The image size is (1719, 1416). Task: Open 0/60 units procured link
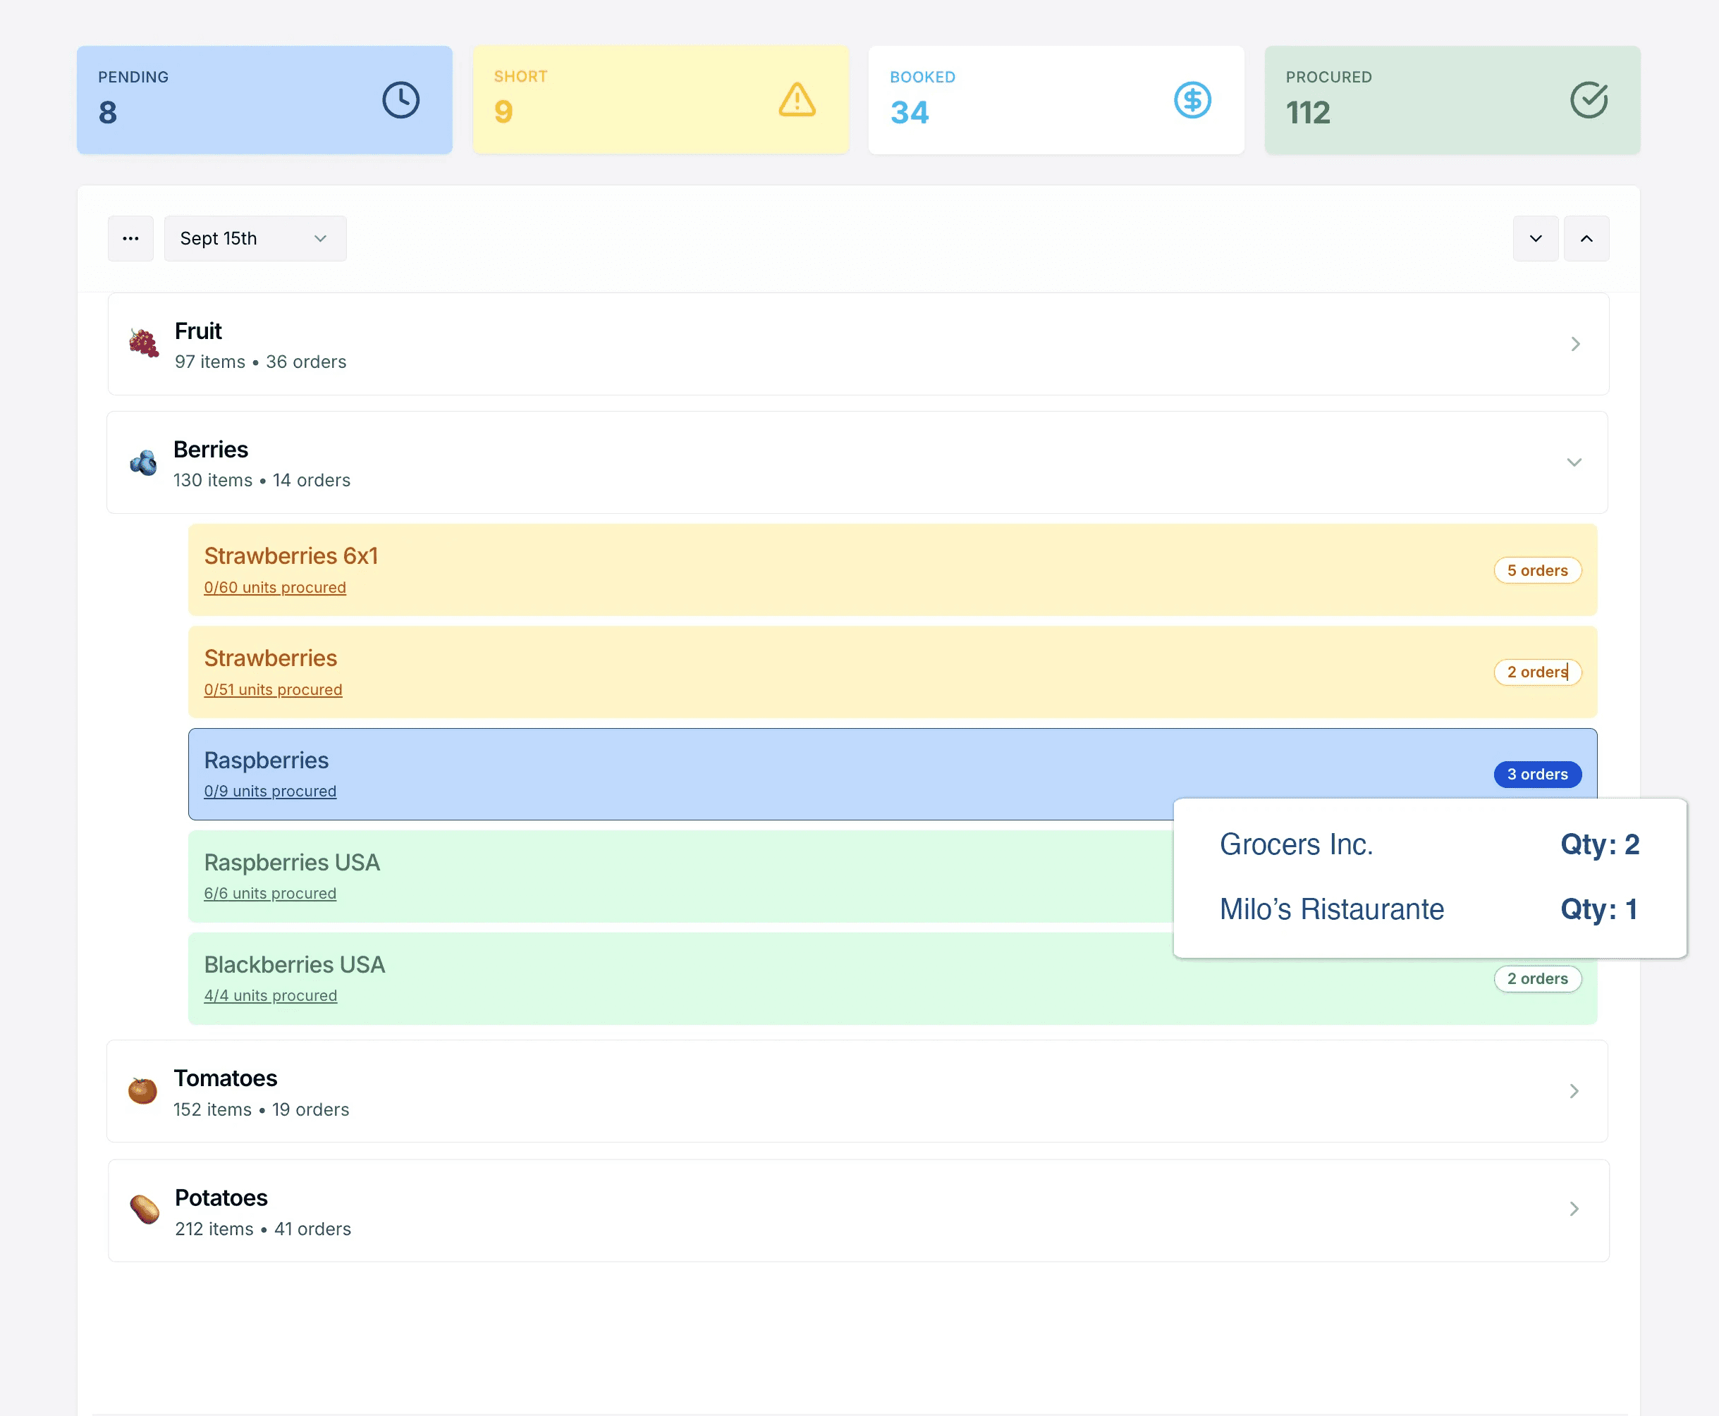click(x=275, y=587)
